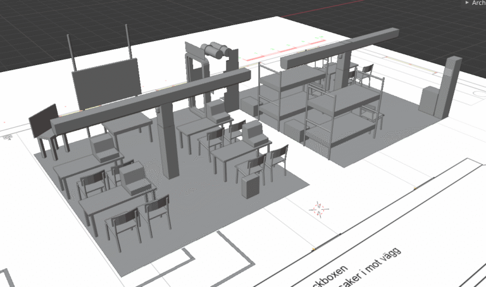Viewport: 486px width, 287px height.
Task: Expand the Arch panel disclosure triangle
Action: coord(467,3)
